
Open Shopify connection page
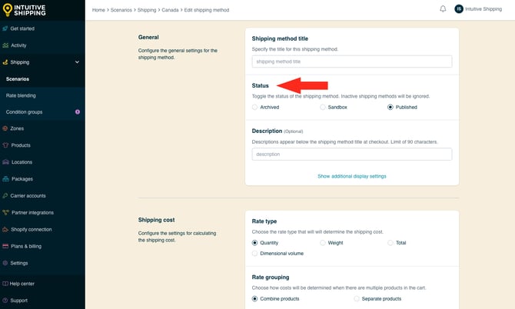point(32,229)
